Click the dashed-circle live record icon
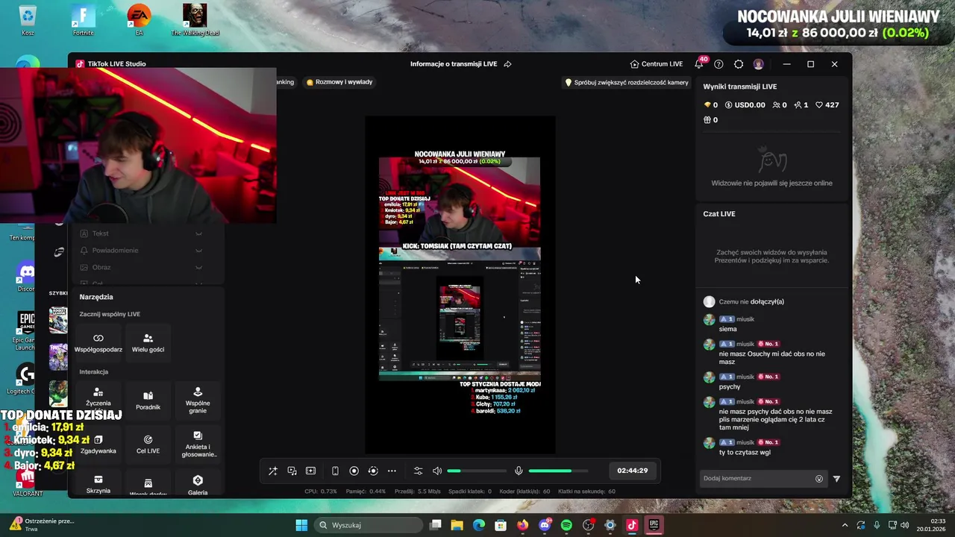 coord(373,471)
